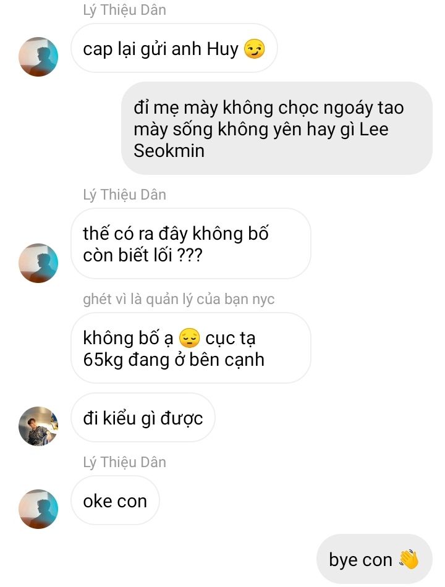The height and width of the screenshot is (587, 445).
Task: Open "Lý Thiệu Dân" name above "thế có ra"
Action: 124,195
